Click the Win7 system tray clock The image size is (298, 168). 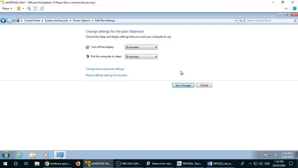pos(287,155)
